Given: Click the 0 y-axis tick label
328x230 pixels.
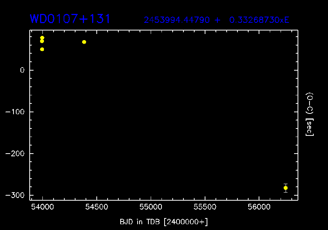Looking at the screenshot, I should (22, 70).
